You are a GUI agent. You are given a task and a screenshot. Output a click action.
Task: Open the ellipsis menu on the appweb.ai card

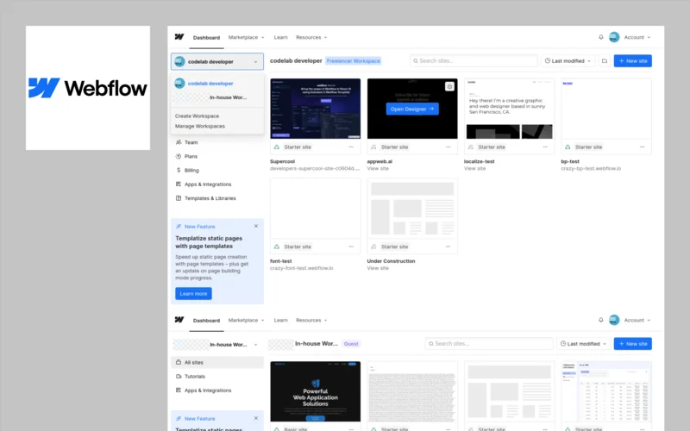[x=448, y=147]
